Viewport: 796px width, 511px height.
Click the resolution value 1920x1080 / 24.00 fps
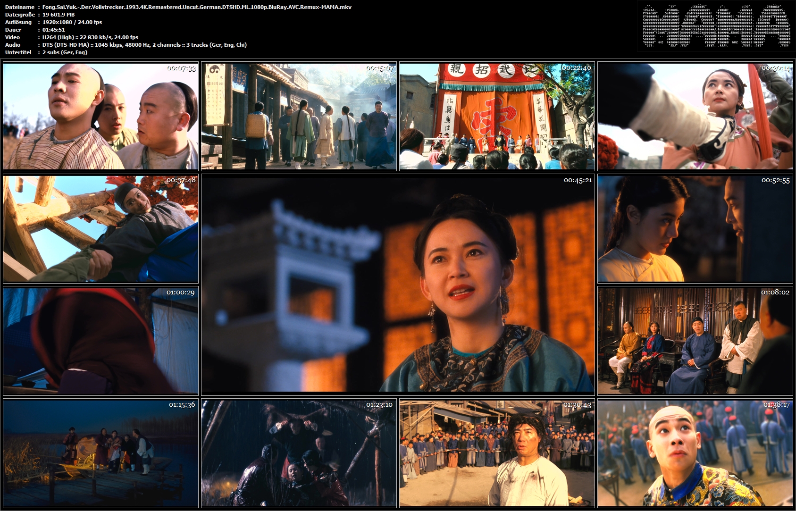point(72,22)
